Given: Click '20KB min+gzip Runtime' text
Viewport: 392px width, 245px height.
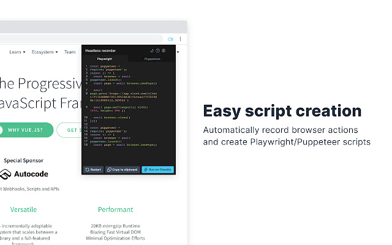Looking at the screenshot, I should tap(116, 226).
